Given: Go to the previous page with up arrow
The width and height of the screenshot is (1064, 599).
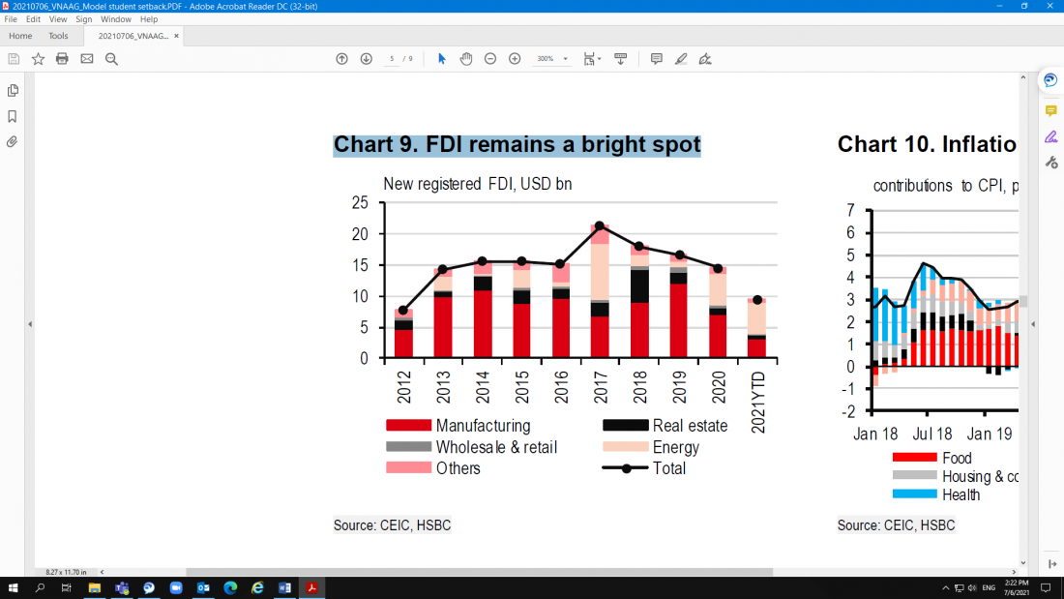Looking at the screenshot, I should coord(341,59).
